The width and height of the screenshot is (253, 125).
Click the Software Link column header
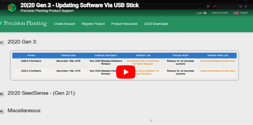point(143,55)
